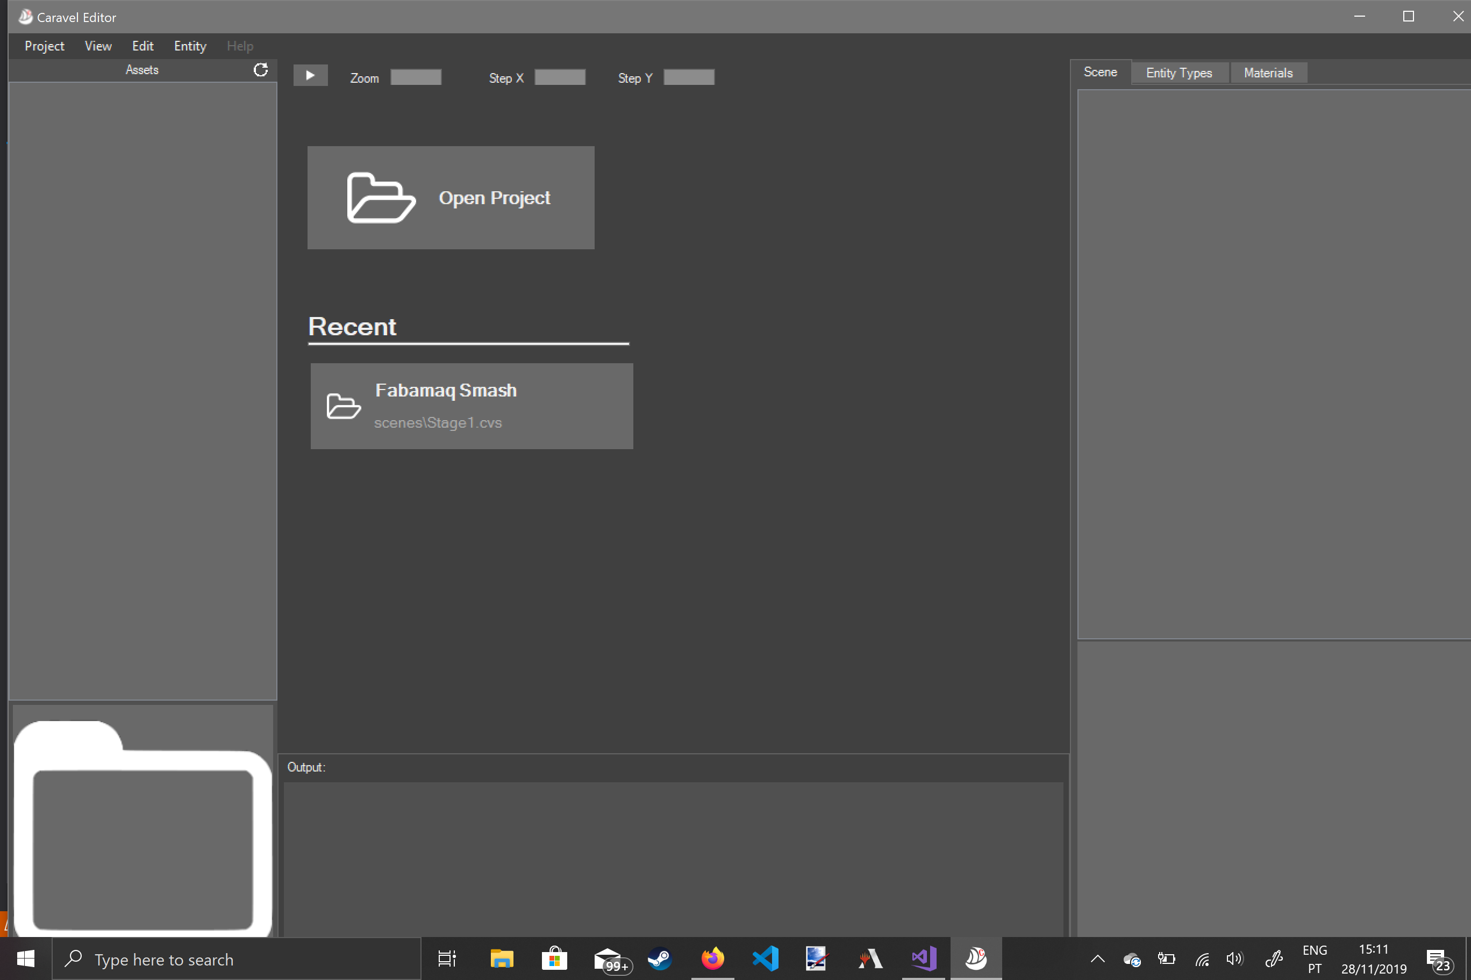Switch to the Materials tab

point(1268,73)
